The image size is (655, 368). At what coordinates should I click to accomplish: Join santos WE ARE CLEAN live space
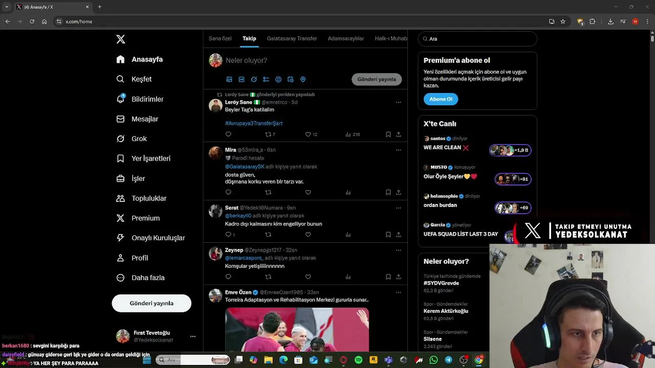[x=477, y=145]
